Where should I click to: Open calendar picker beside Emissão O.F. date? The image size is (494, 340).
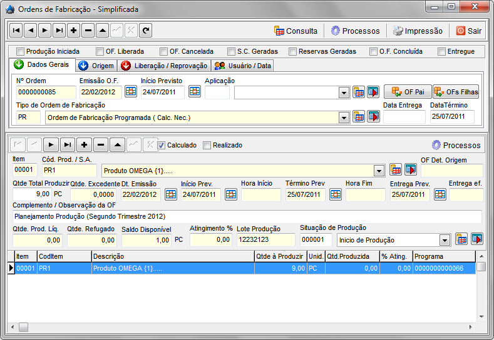[131, 92]
